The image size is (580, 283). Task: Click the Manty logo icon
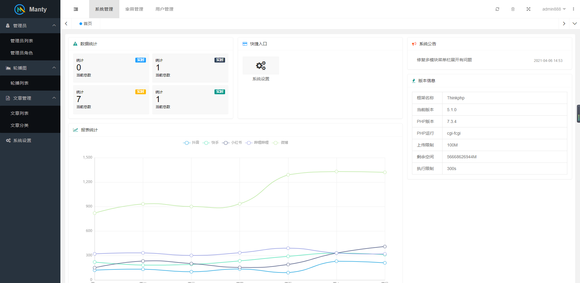pyautogui.click(x=20, y=9)
